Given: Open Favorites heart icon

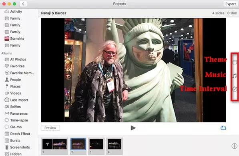Looking at the screenshot, I should 7,66.
